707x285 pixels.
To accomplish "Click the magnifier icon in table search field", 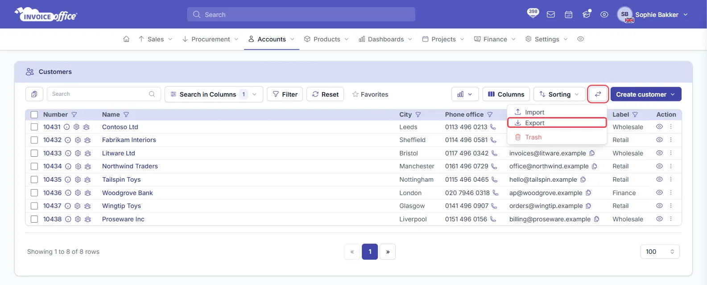I will click(x=152, y=94).
